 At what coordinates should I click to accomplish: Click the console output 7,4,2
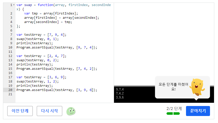pos(120,93)
